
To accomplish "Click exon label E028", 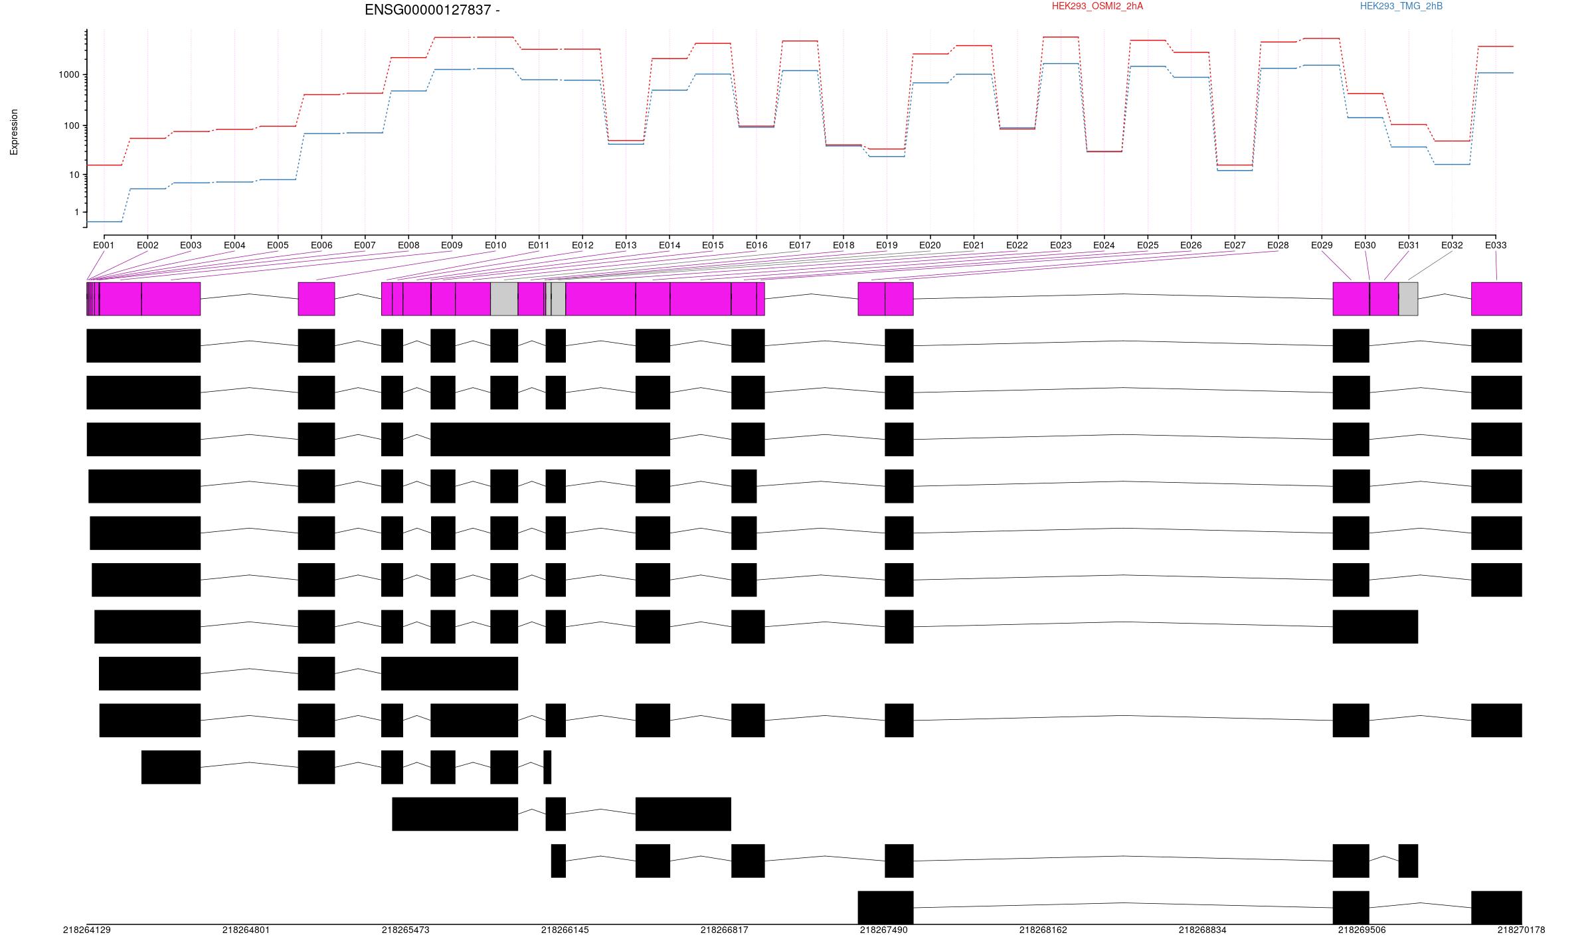I will 1278,245.
